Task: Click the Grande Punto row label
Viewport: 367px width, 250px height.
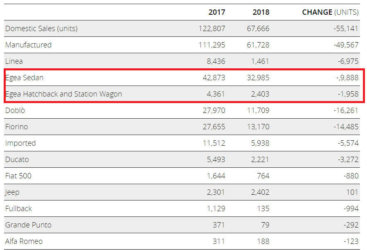Action: pyautogui.click(x=28, y=225)
